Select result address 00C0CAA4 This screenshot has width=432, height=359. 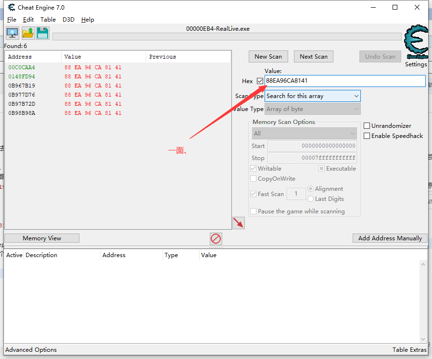point(22,67)
